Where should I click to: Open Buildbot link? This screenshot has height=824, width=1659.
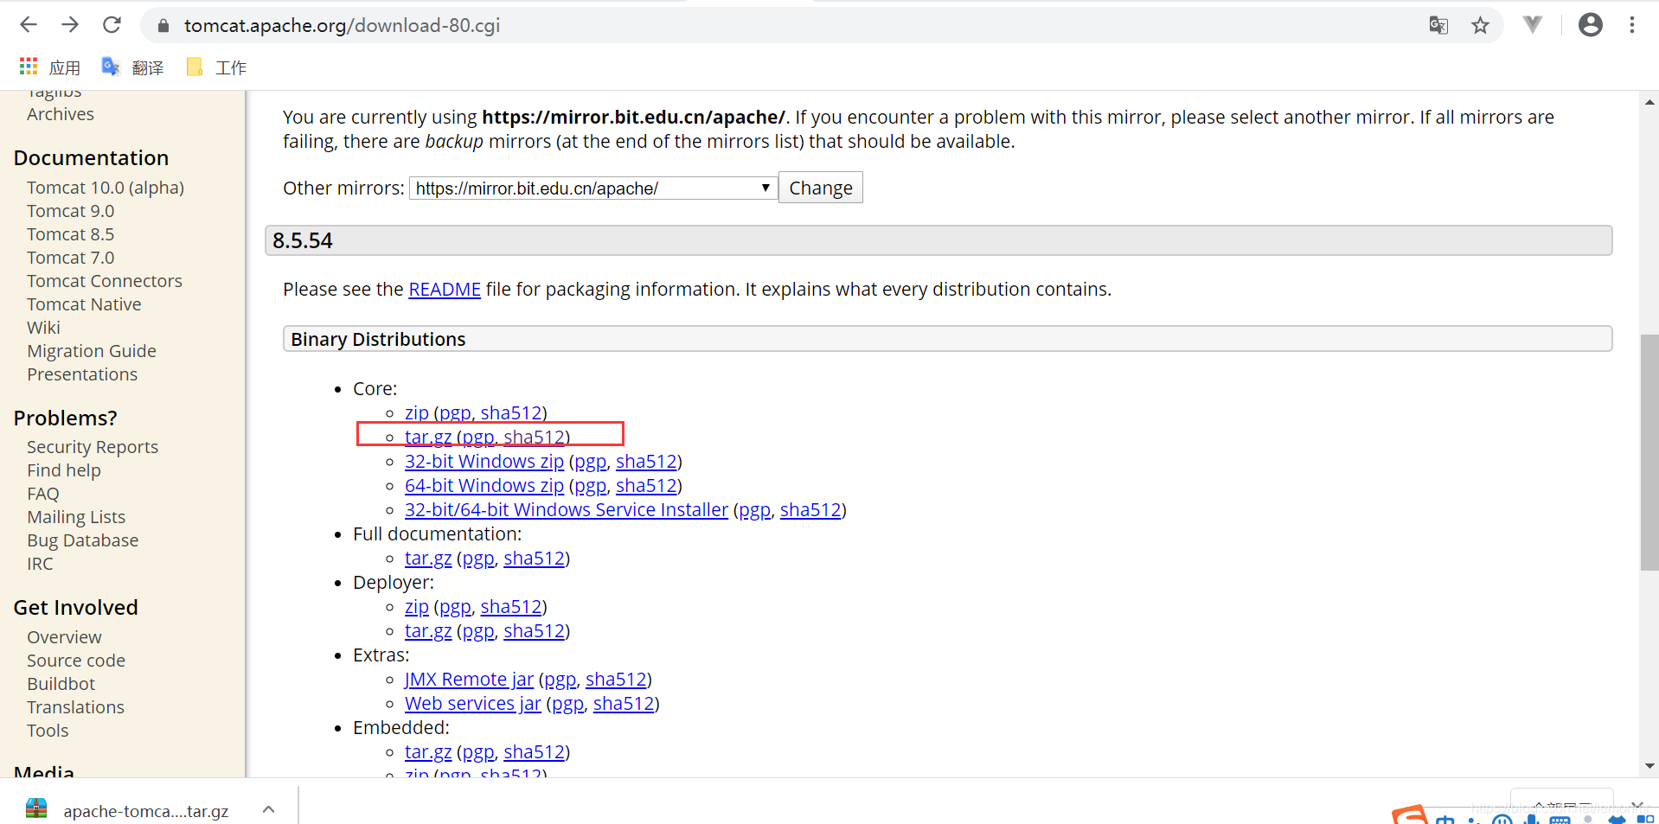tap(61, 684)
